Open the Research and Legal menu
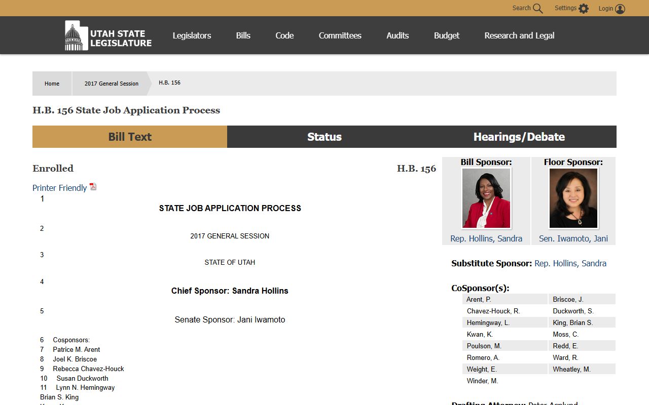The height and width of the screenshot is (405, 649). point(519,35)
